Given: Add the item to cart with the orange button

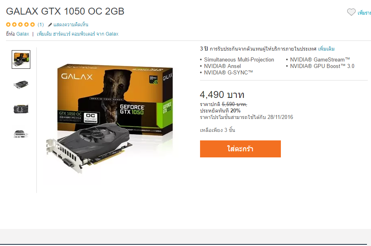Looking at the screenshot, I should pyautogui.click(x=240, y=149).
